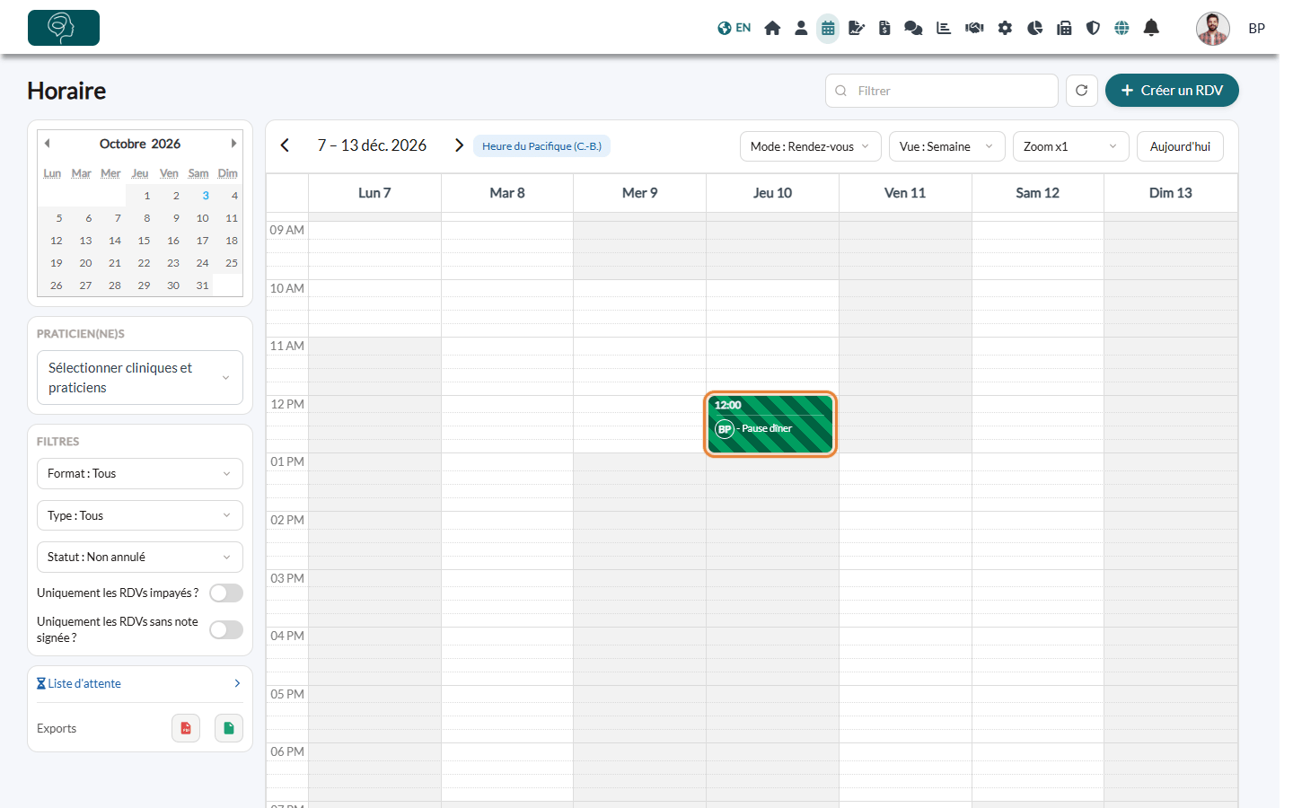
Task: Open the shield security icon
Action: (x=1093, y=28)
